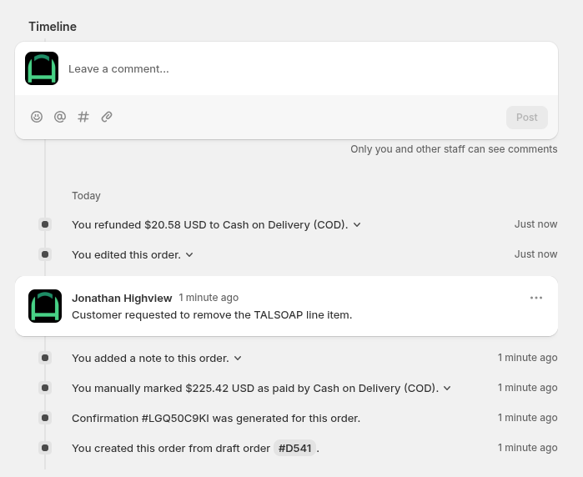Click Jonathan Highview's avatar icon

pos(45,306)
